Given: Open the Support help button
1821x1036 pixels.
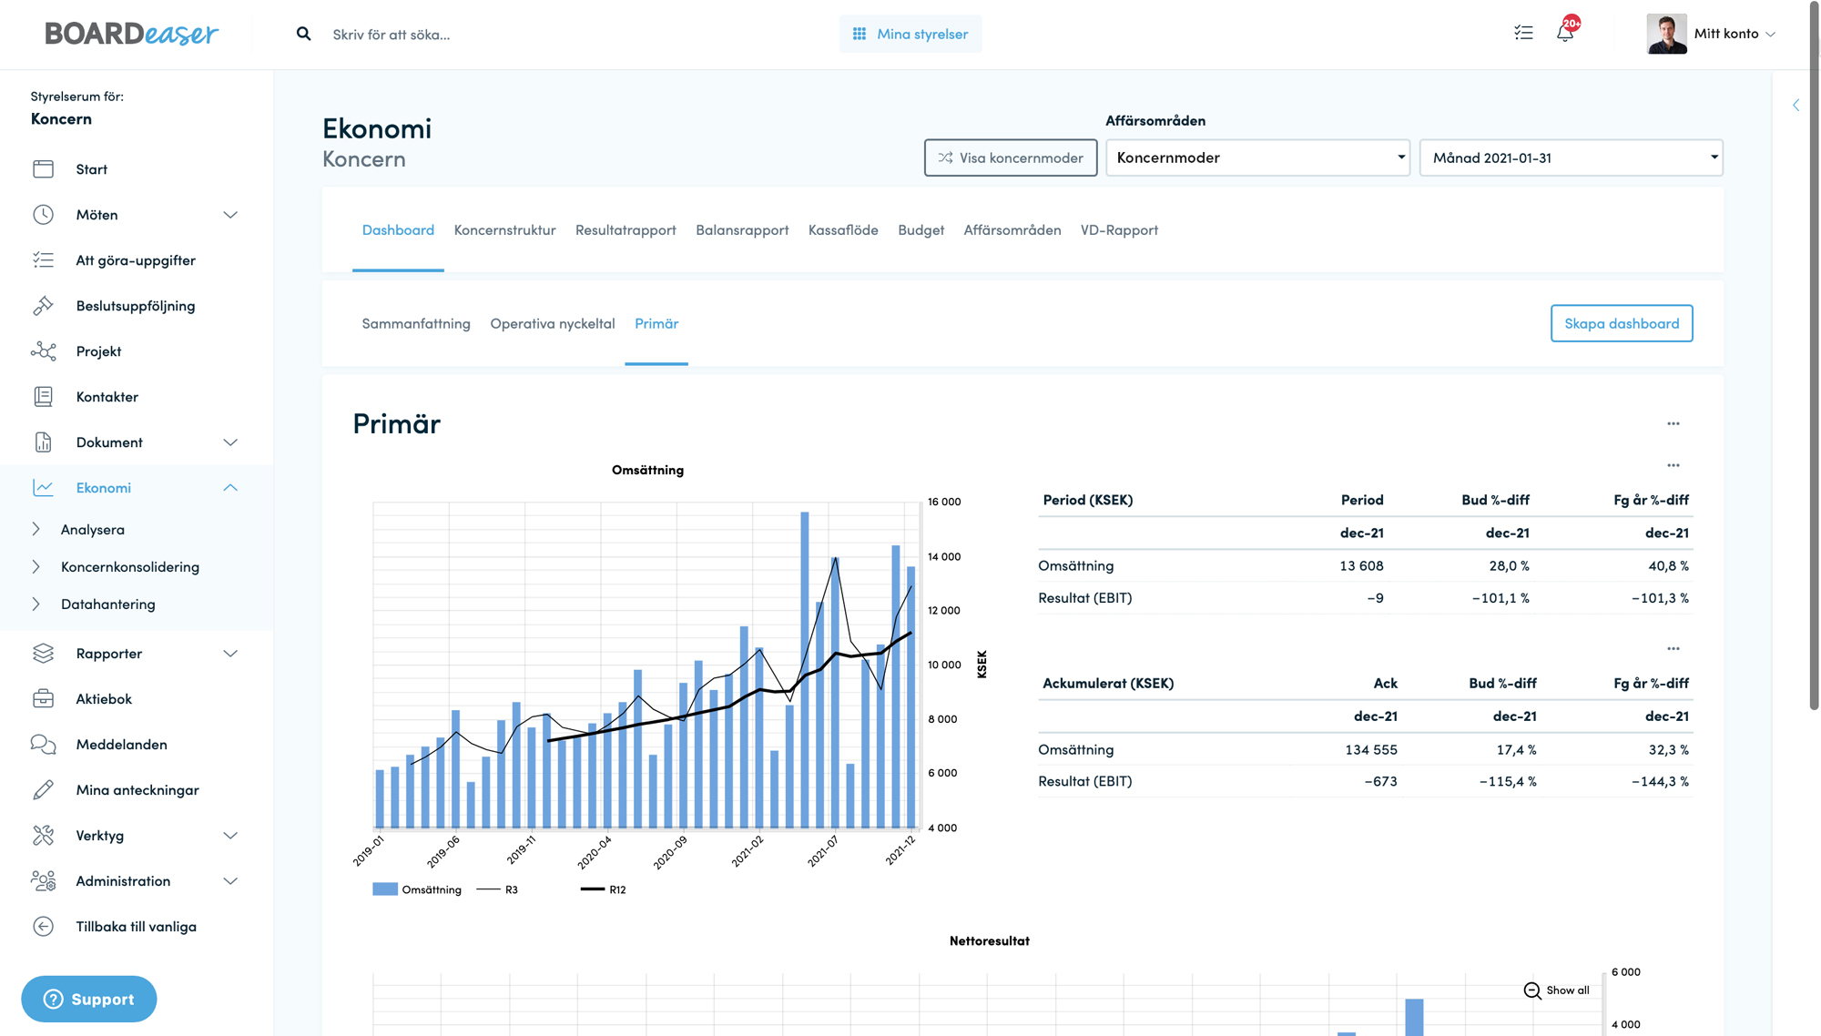Looking at the screenshot, I should tap(89, 999).
